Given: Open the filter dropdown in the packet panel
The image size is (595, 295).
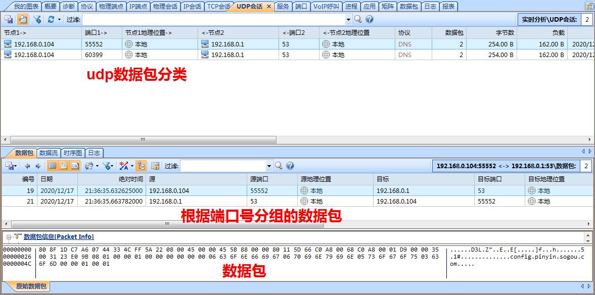Looking at the screenshot, I should 268,166.
